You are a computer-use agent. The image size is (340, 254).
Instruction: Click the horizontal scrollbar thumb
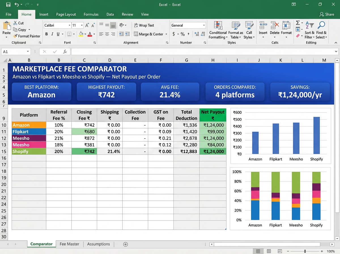(x=267, y=244)
